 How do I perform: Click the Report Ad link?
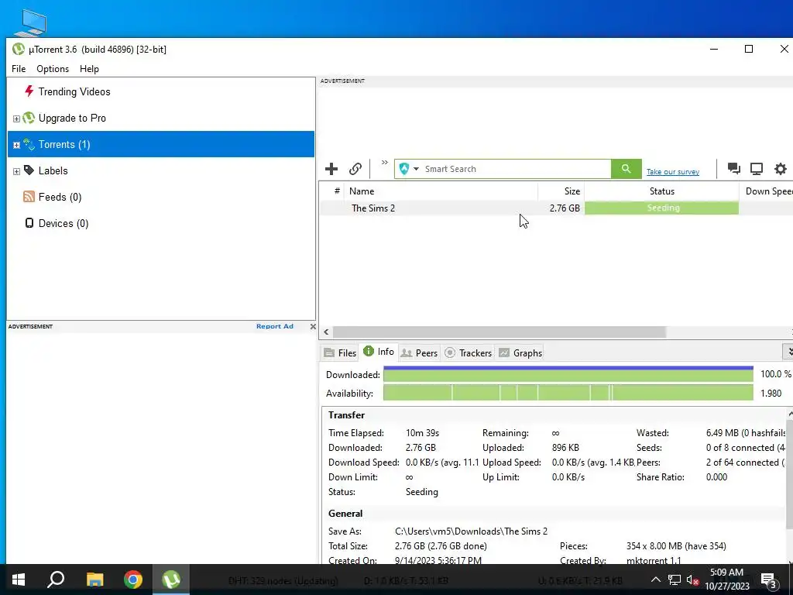[275, 326]
